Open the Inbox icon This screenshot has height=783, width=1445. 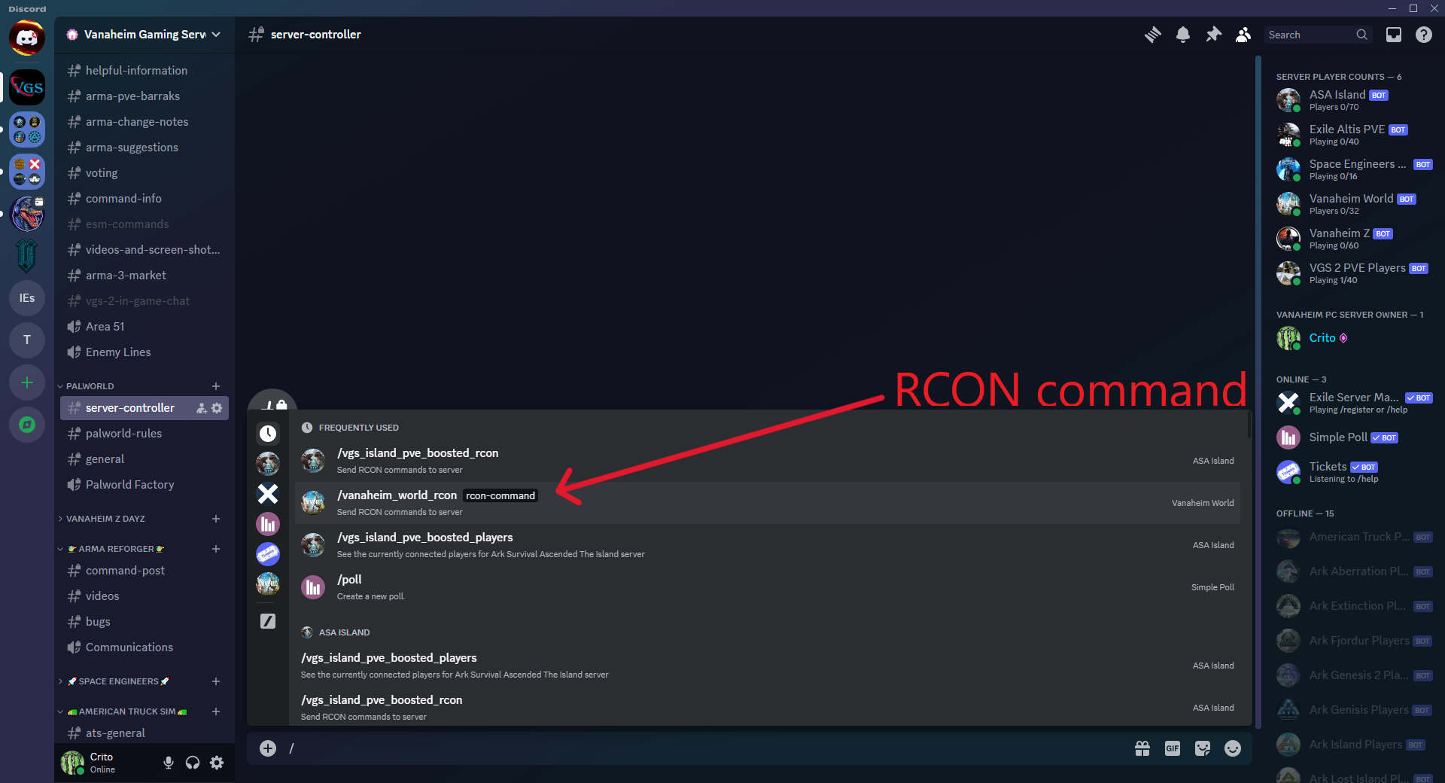pos(1394,35)
